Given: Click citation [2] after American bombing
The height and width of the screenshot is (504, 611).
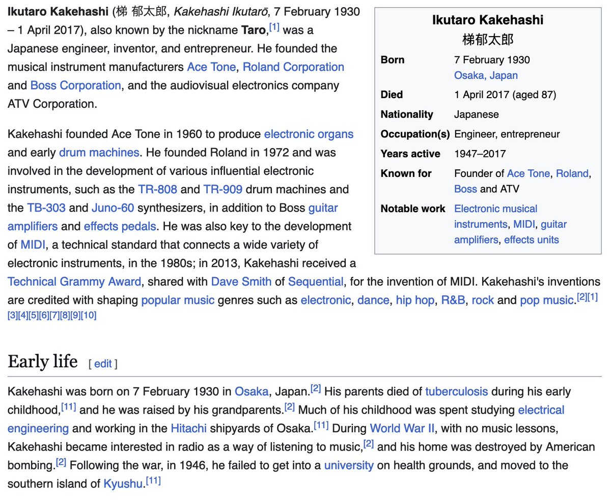Looking at the screenshot, I should (x=61, y=462).
